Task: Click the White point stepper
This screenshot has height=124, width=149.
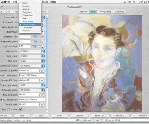Action: pos(43,27)
